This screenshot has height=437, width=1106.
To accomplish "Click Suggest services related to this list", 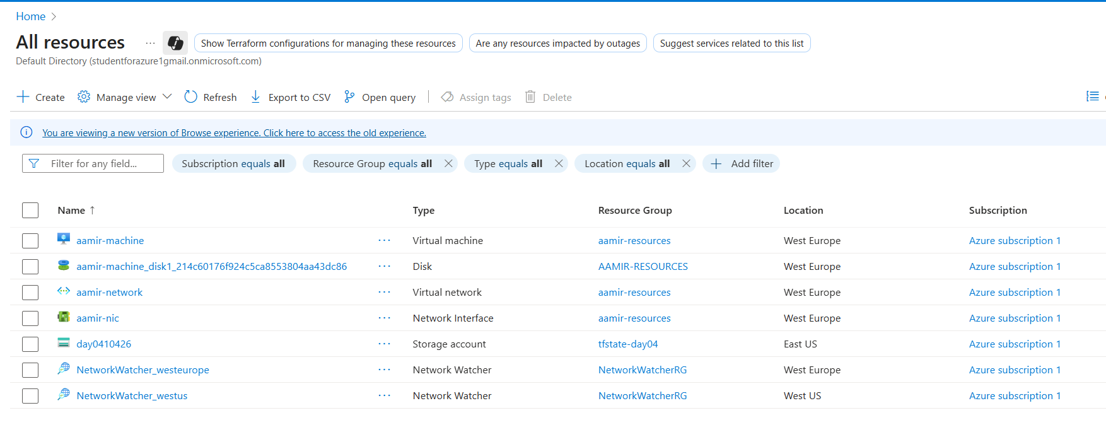I will pyautogui.click(x=732, y=43).
